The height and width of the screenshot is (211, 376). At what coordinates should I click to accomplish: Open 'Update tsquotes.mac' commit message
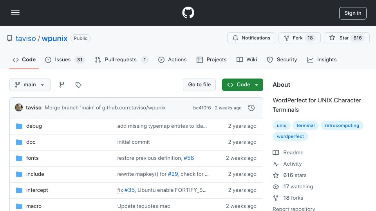pos(144,206)
